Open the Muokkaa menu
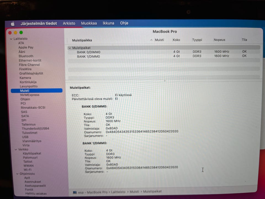 pyautogui.click(x=89, y=23)
